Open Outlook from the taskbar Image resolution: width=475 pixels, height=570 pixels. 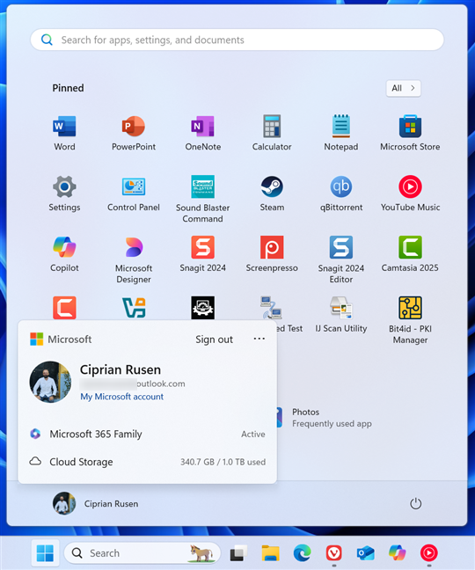click(365, 553)
